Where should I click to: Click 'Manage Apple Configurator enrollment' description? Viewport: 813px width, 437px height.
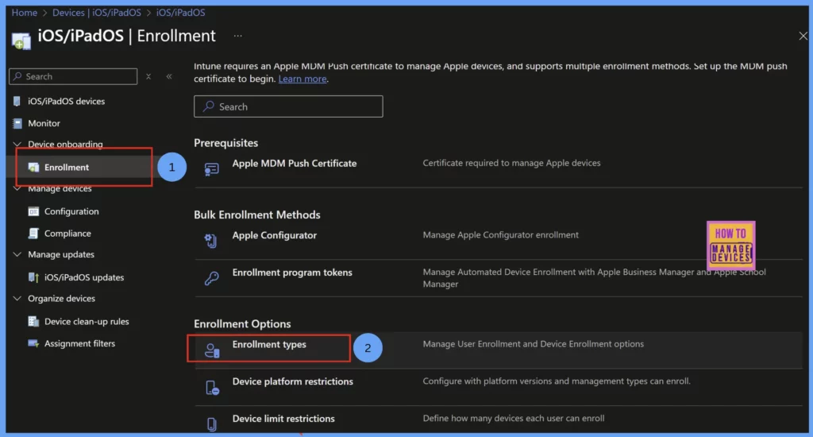point(500,235)
